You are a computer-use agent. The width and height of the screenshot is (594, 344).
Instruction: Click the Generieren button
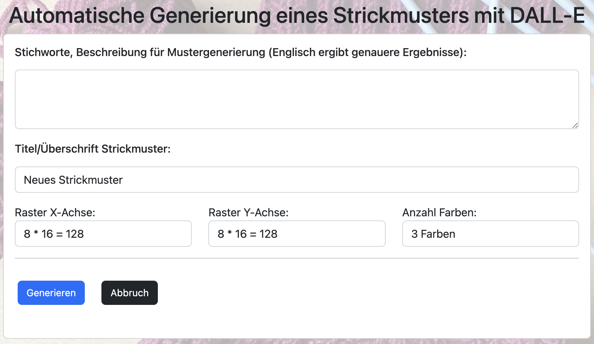pos(51,293)
